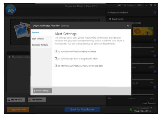The height and width of the screenshot is (122, 162).
Task: Adjust the slider ending at High
Action: 143,48
